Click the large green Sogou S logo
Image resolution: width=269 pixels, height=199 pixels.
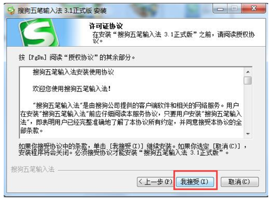[x=39, y=33]
